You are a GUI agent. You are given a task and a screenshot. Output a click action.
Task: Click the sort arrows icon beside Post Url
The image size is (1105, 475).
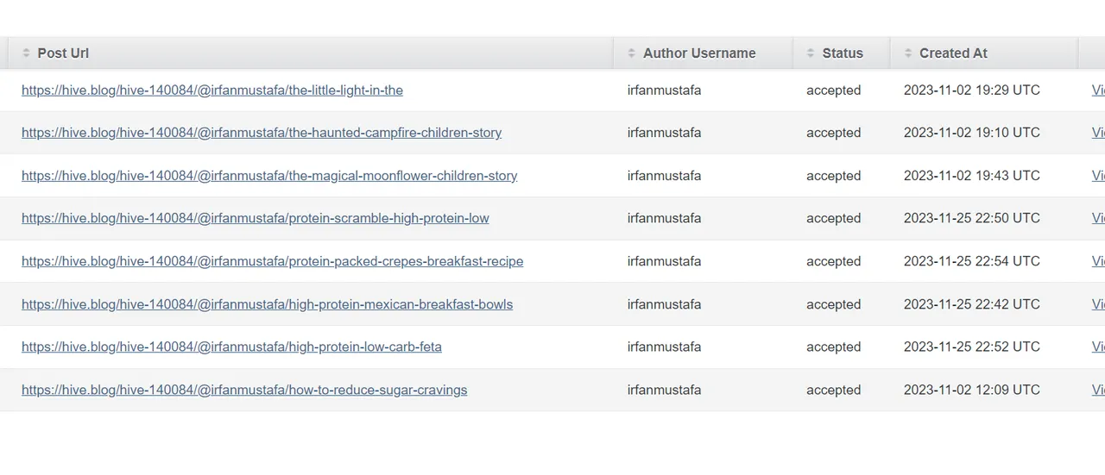[x=27, y=53]
